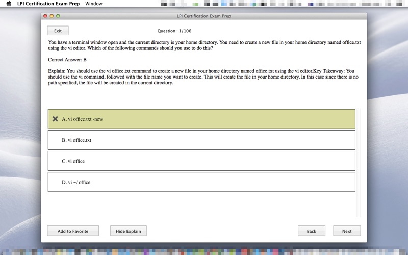Open the Apple menu
This screenshot has width=408, height=255.
(9, 4)
